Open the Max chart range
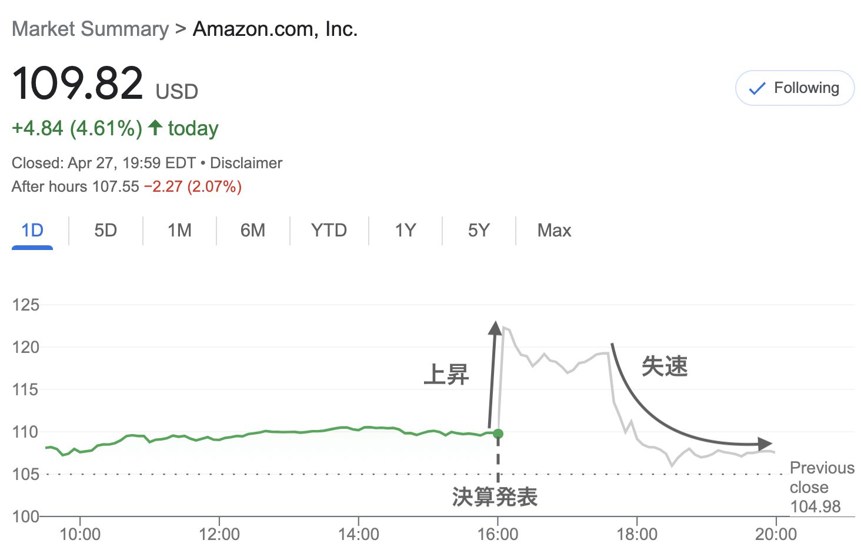 pos(554,231)
